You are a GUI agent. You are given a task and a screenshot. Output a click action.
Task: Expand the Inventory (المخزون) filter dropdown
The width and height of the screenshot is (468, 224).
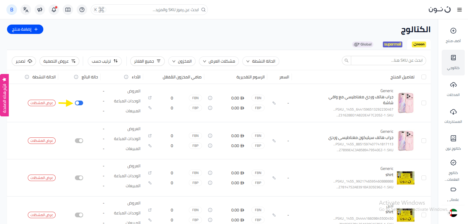182,61
